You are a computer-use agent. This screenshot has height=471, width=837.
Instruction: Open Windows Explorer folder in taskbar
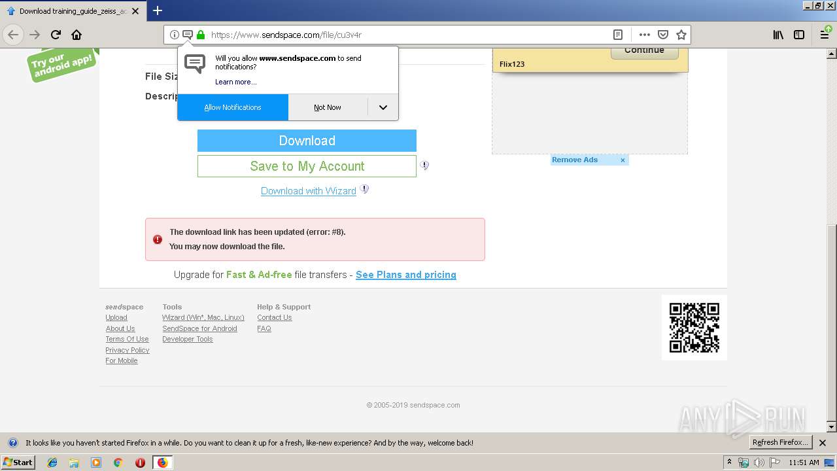(x=74, y=462)
